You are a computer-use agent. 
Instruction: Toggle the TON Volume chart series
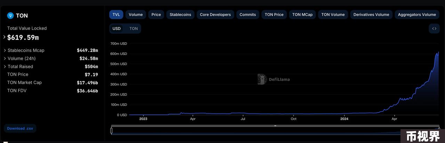coord(333,15)
